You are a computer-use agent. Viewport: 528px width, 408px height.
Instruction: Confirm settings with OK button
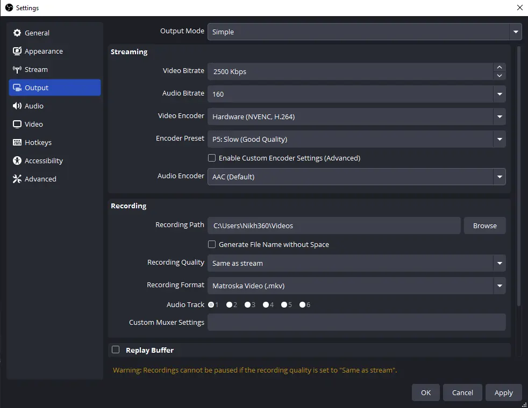click(426, 392)
